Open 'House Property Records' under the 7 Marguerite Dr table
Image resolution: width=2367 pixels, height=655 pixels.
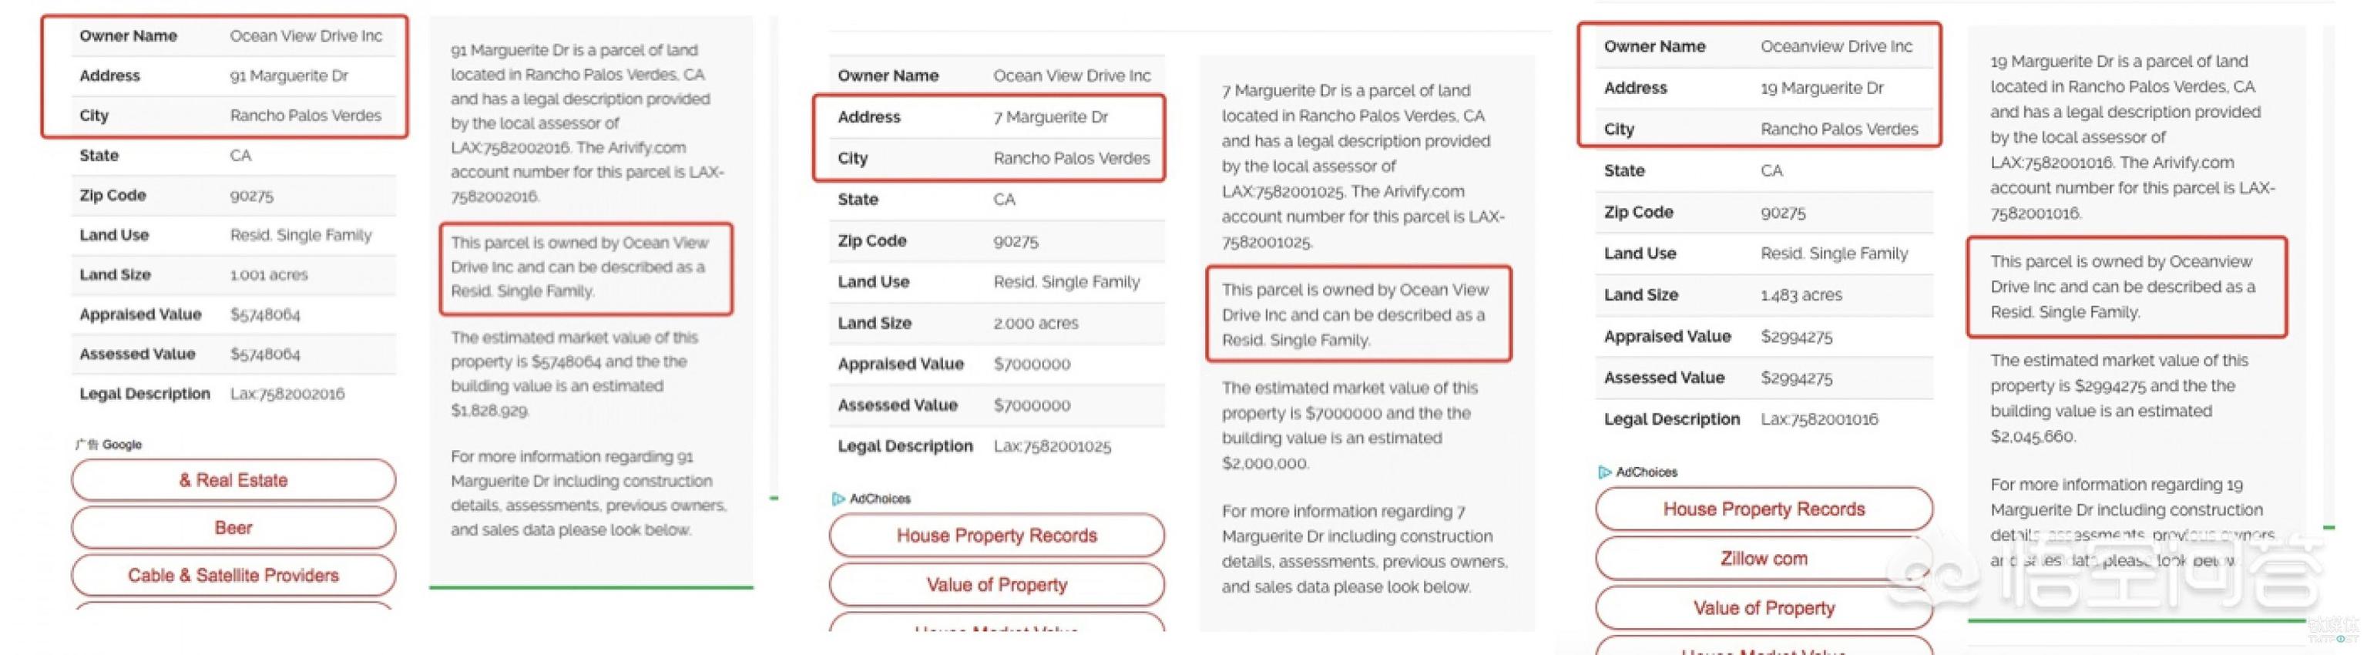[996, 536]
